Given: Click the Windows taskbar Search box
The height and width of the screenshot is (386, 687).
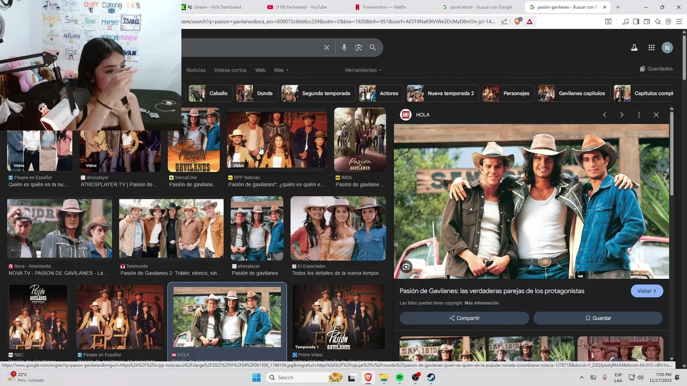Looking at the screenshot, I should point(305,378).
